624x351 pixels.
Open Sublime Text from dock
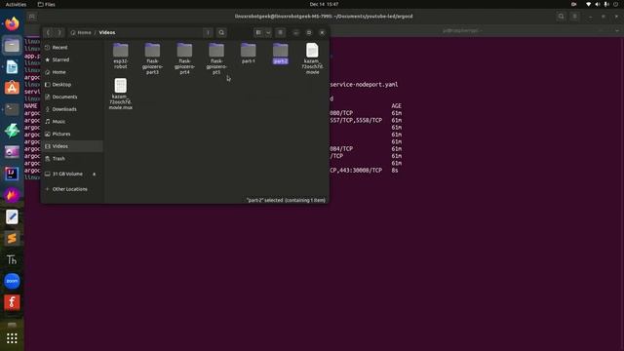pos(12,238)
